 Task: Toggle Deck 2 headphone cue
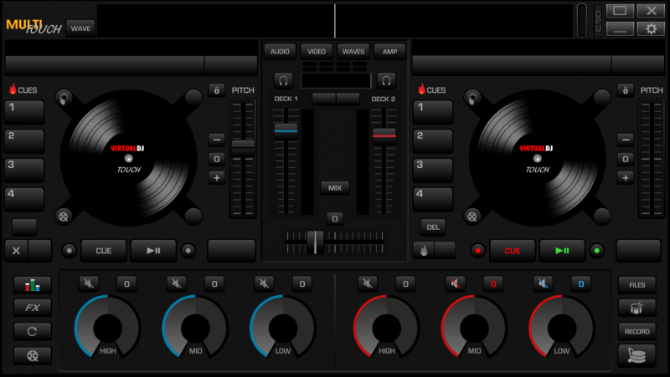pyautogui.click(x=386, y=80)
